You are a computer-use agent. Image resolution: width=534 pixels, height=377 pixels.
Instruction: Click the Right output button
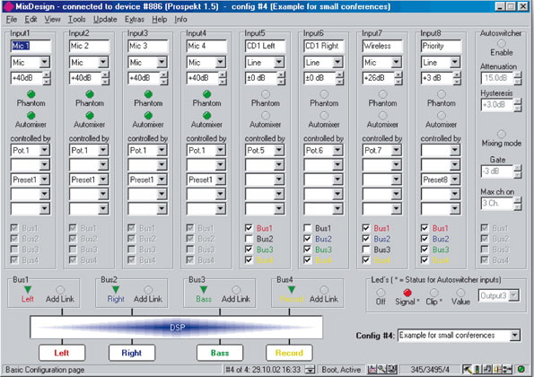coord(132,353)
